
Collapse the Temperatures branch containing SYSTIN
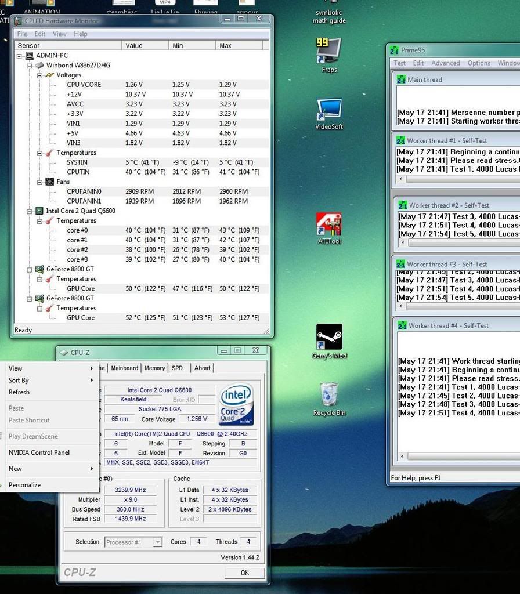39,153
